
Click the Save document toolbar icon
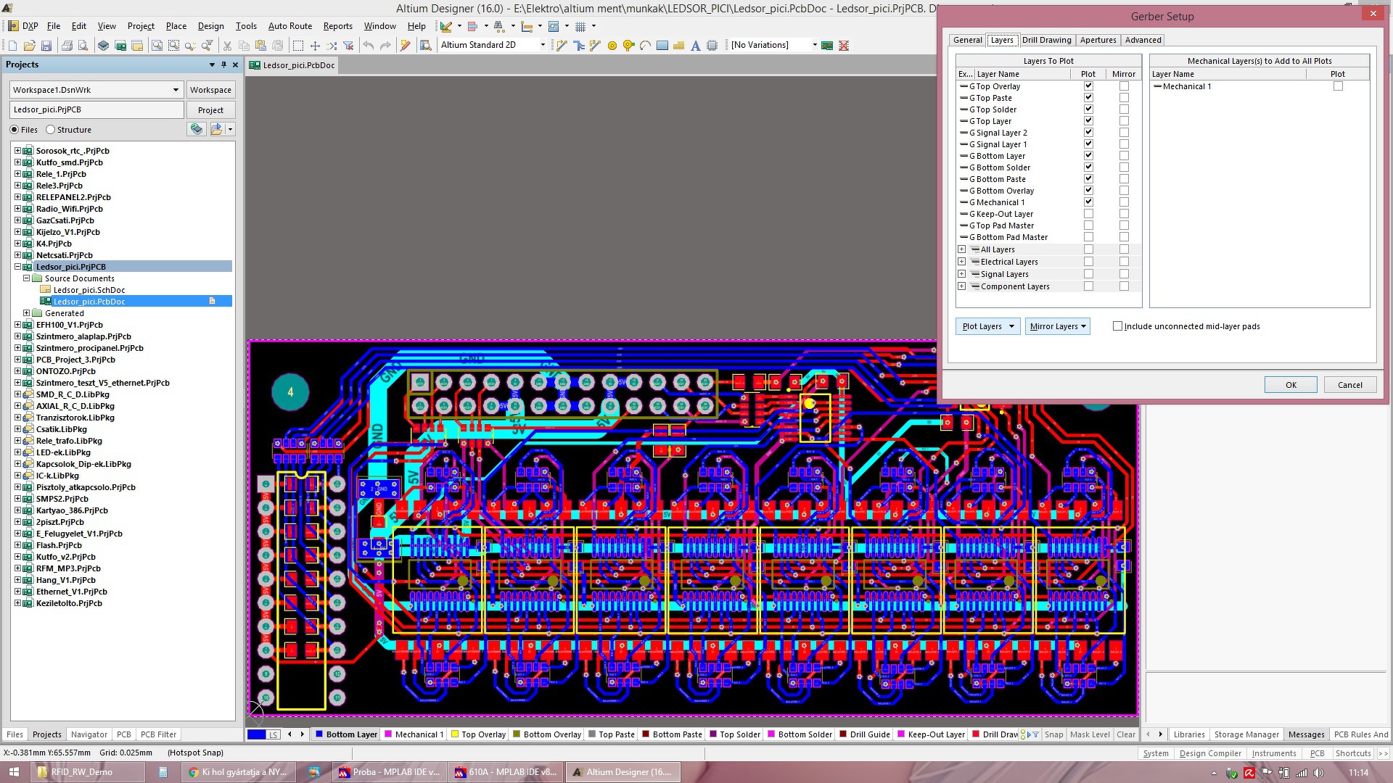(x=46, y=46)
